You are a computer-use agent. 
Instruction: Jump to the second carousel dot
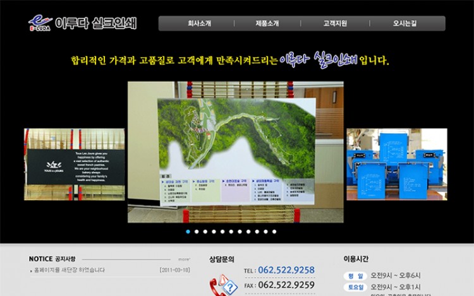(x=197, y=232)
